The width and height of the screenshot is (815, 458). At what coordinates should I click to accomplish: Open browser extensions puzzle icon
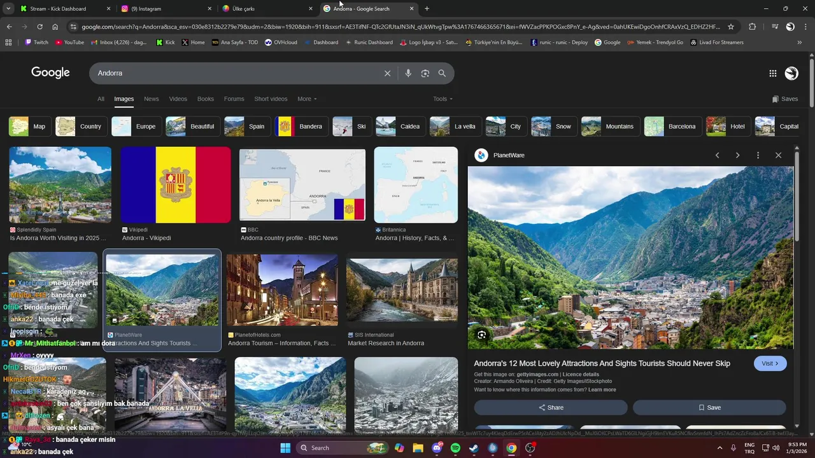point(753,27)
